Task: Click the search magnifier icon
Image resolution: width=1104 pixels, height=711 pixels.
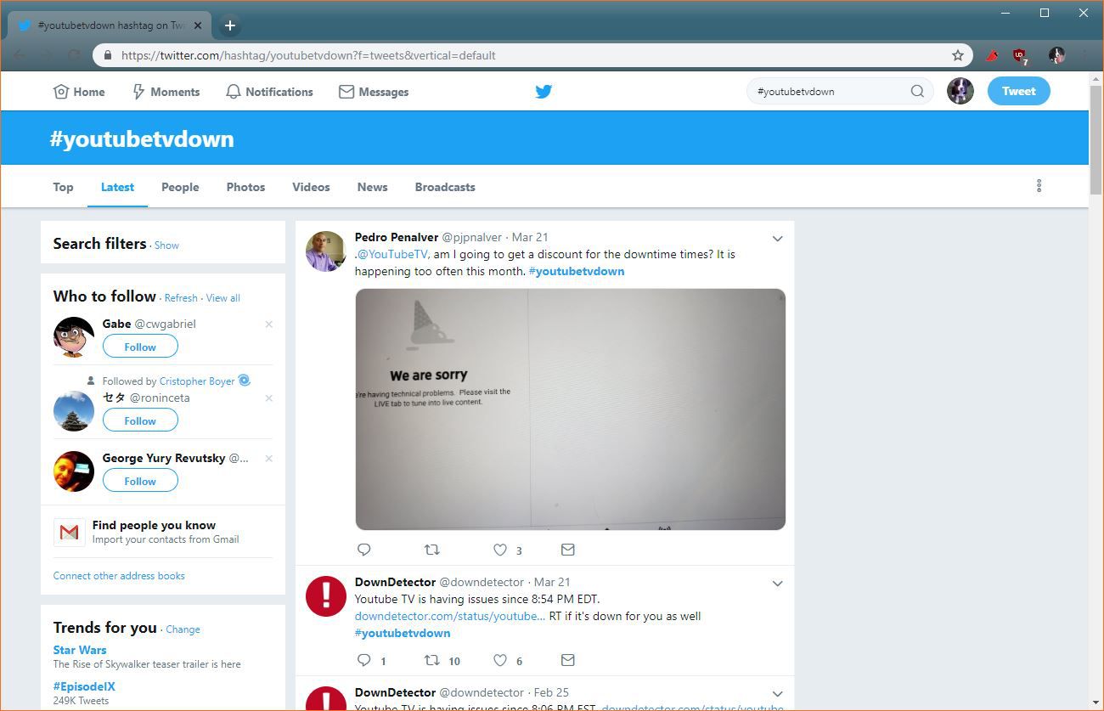Action: pyautogui.click(x=917, y=91)
